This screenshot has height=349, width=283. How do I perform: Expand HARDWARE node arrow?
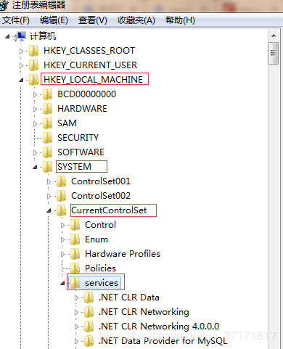(x=35, y=109)
